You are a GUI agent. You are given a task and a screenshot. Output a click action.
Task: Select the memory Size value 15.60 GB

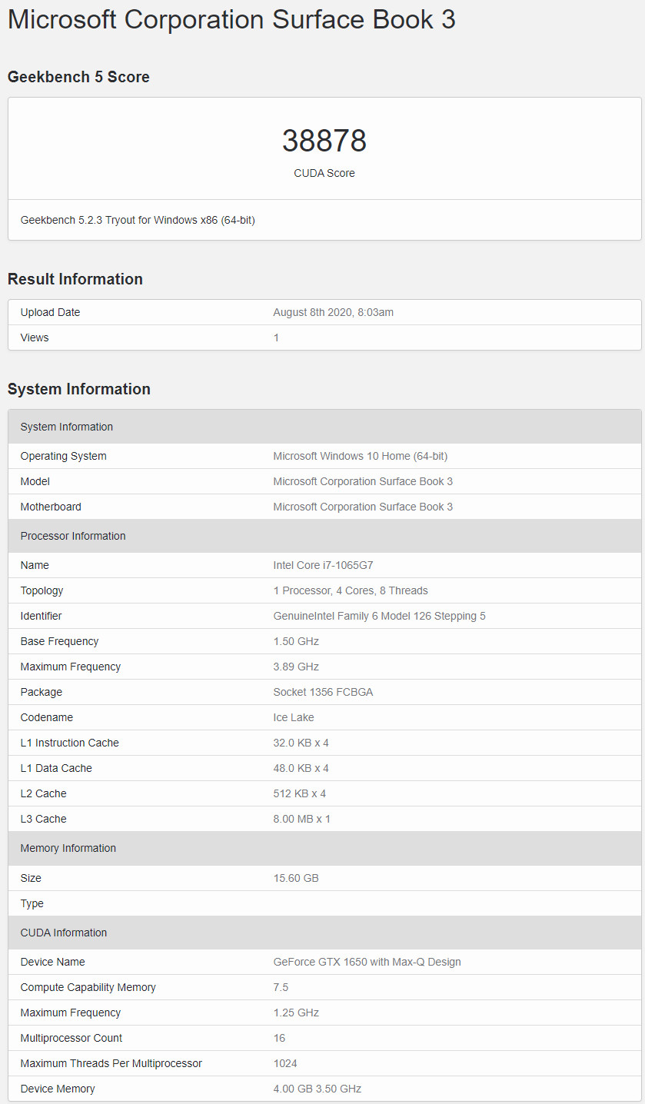coord(296,878)
